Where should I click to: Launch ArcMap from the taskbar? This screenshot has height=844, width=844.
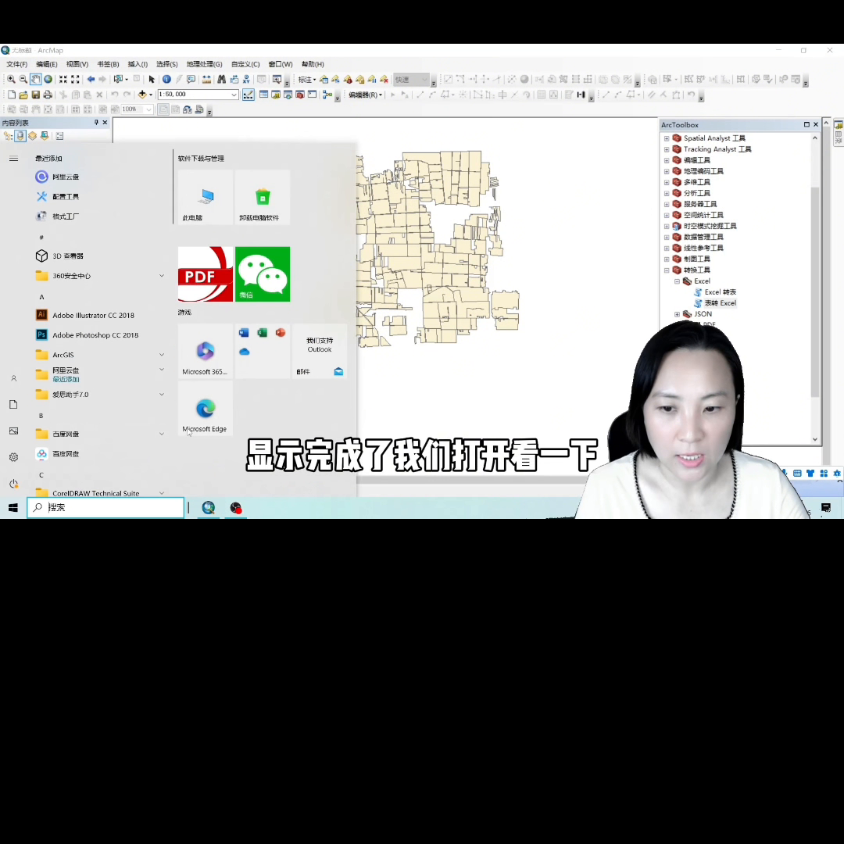click(x=209, y=508)
